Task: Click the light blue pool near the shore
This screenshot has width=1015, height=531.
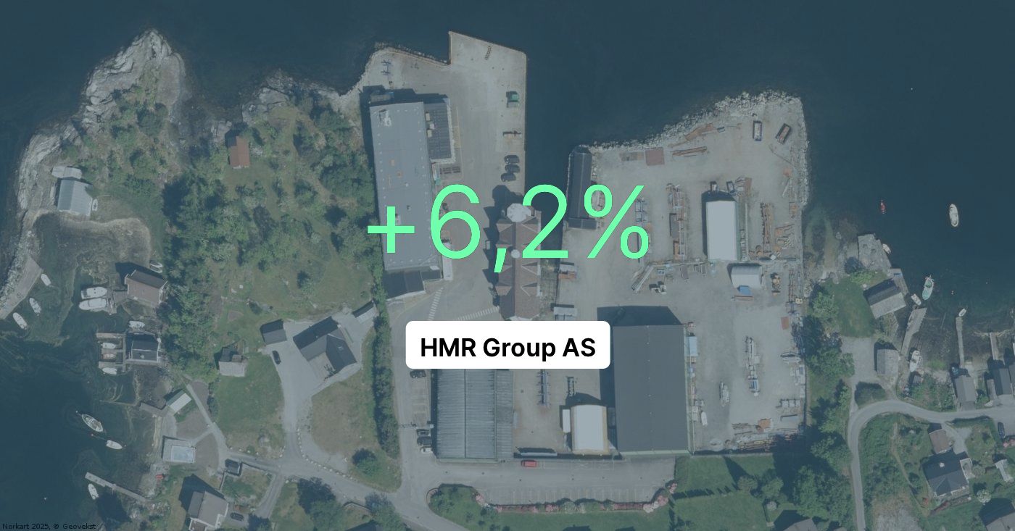Action: point(178,452)
